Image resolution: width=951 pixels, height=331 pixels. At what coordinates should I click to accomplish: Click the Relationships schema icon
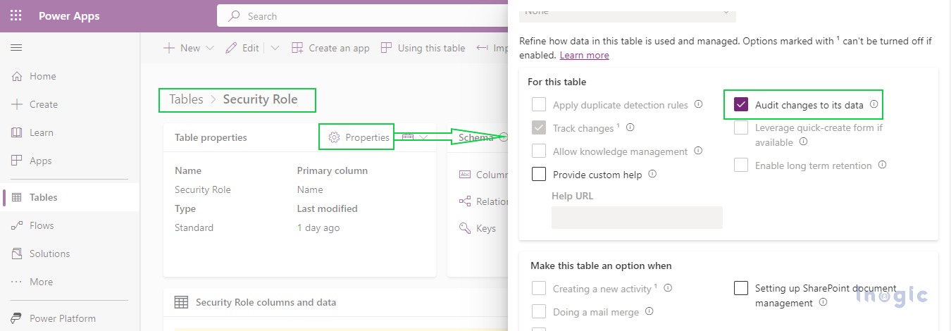click(464, 201)
